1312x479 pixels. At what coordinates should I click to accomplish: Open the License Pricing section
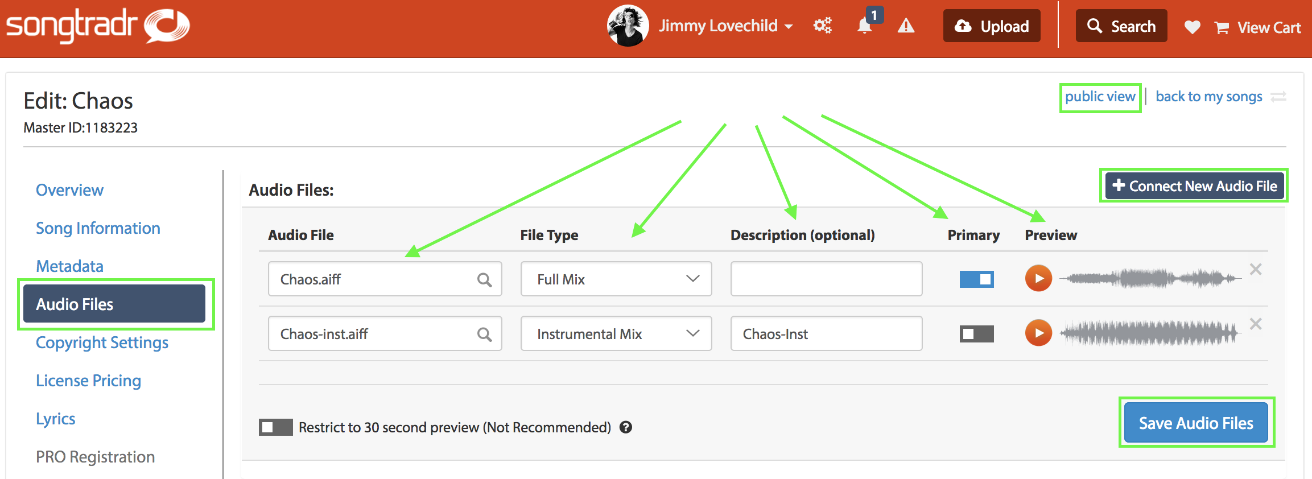pos(88,381)
